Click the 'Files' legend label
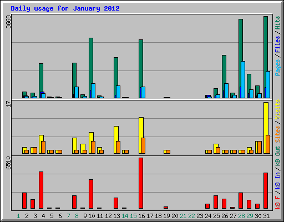284x222 pixels. click(278, 44)
